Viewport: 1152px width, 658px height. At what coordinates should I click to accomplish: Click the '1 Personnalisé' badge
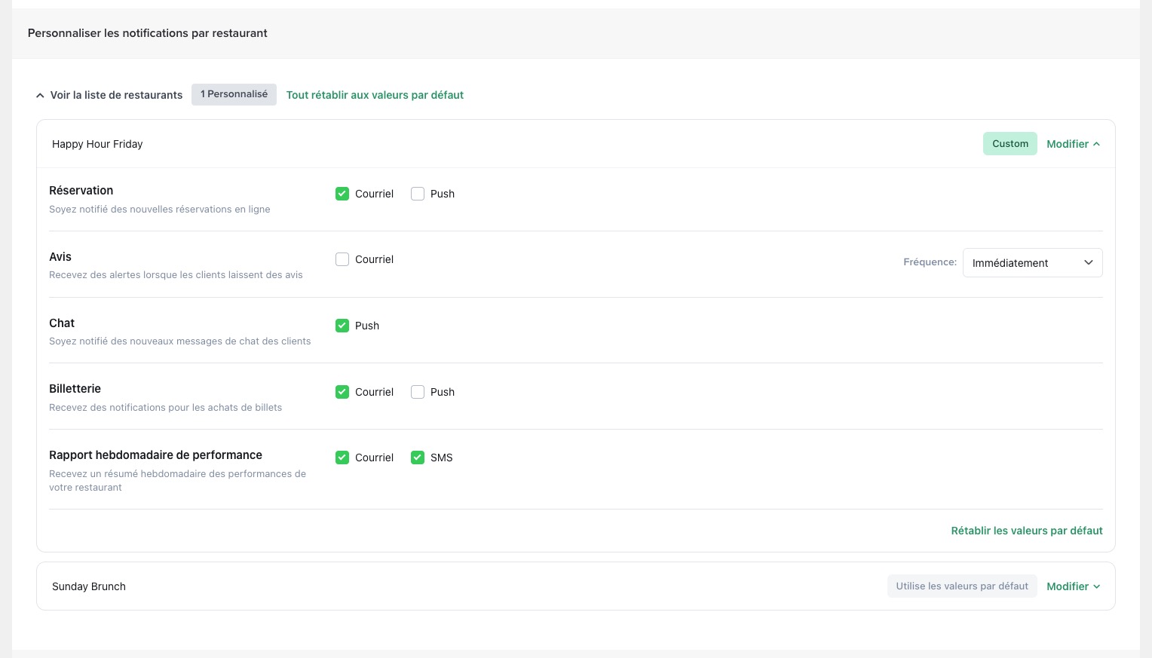pos(234,94)
